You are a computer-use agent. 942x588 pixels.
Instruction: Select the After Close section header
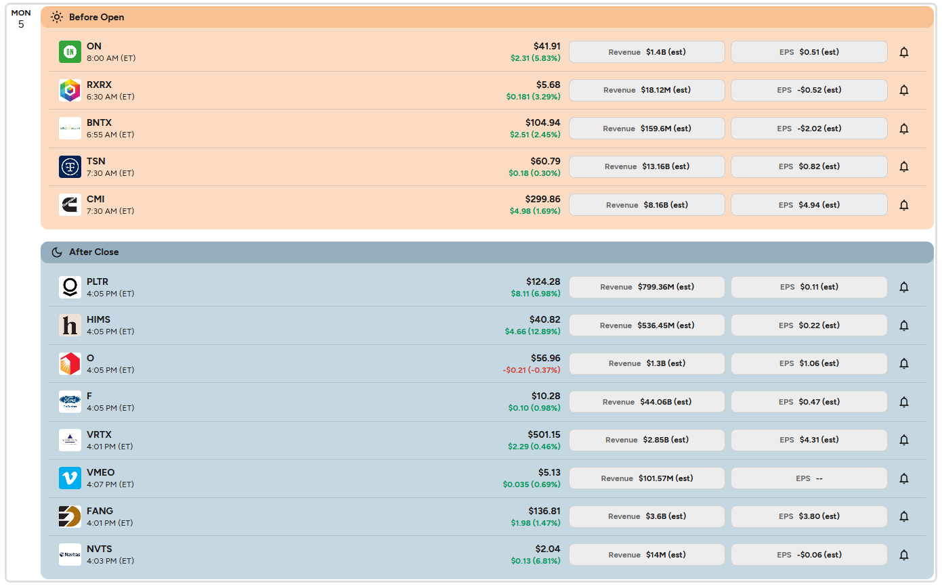(487, 252)
